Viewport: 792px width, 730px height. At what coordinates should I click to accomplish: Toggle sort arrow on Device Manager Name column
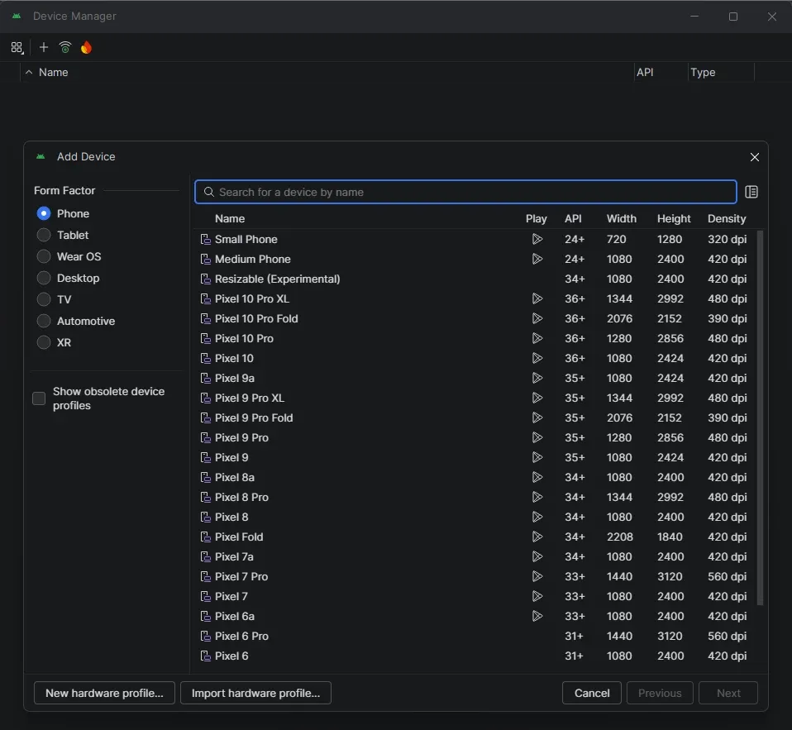[x=29, y=72]
